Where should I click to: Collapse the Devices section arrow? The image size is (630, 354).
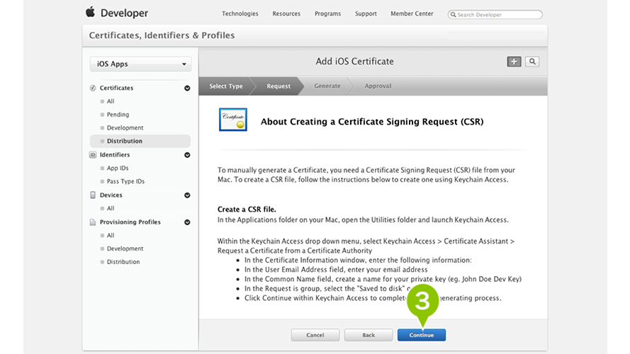[187, 195]
